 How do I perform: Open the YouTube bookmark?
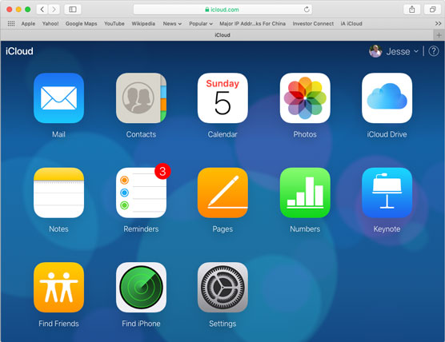click(x=114, y=23)
